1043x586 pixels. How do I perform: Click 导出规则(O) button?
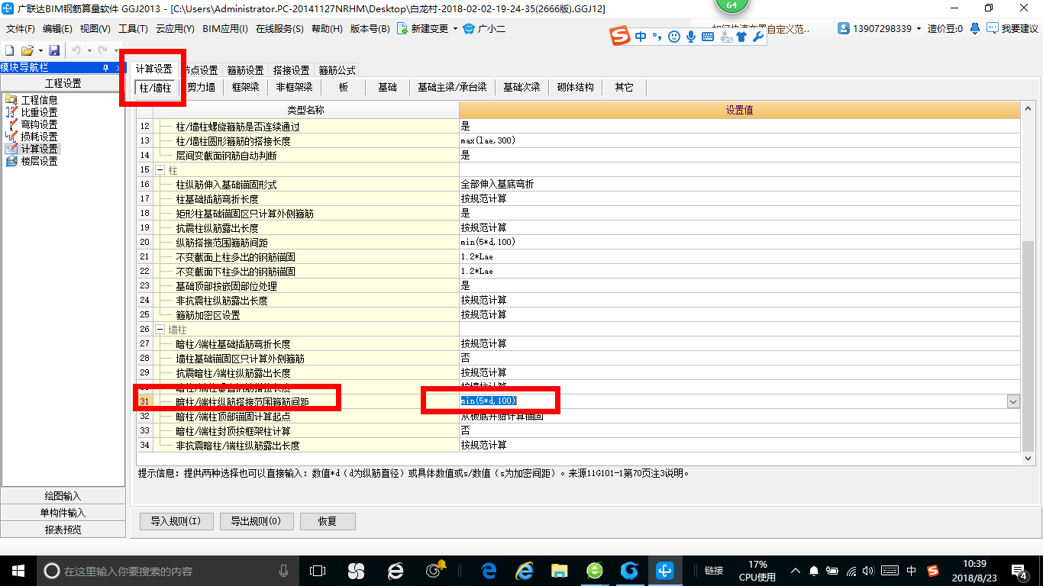pyautogui.click(x=256, y=522)
